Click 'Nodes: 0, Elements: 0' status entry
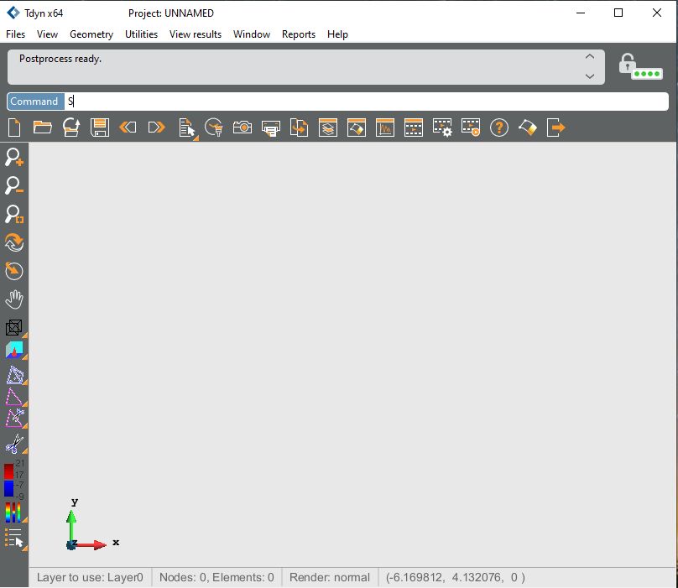Viewport: 678px width, 588px height. (x=216, y=577)
